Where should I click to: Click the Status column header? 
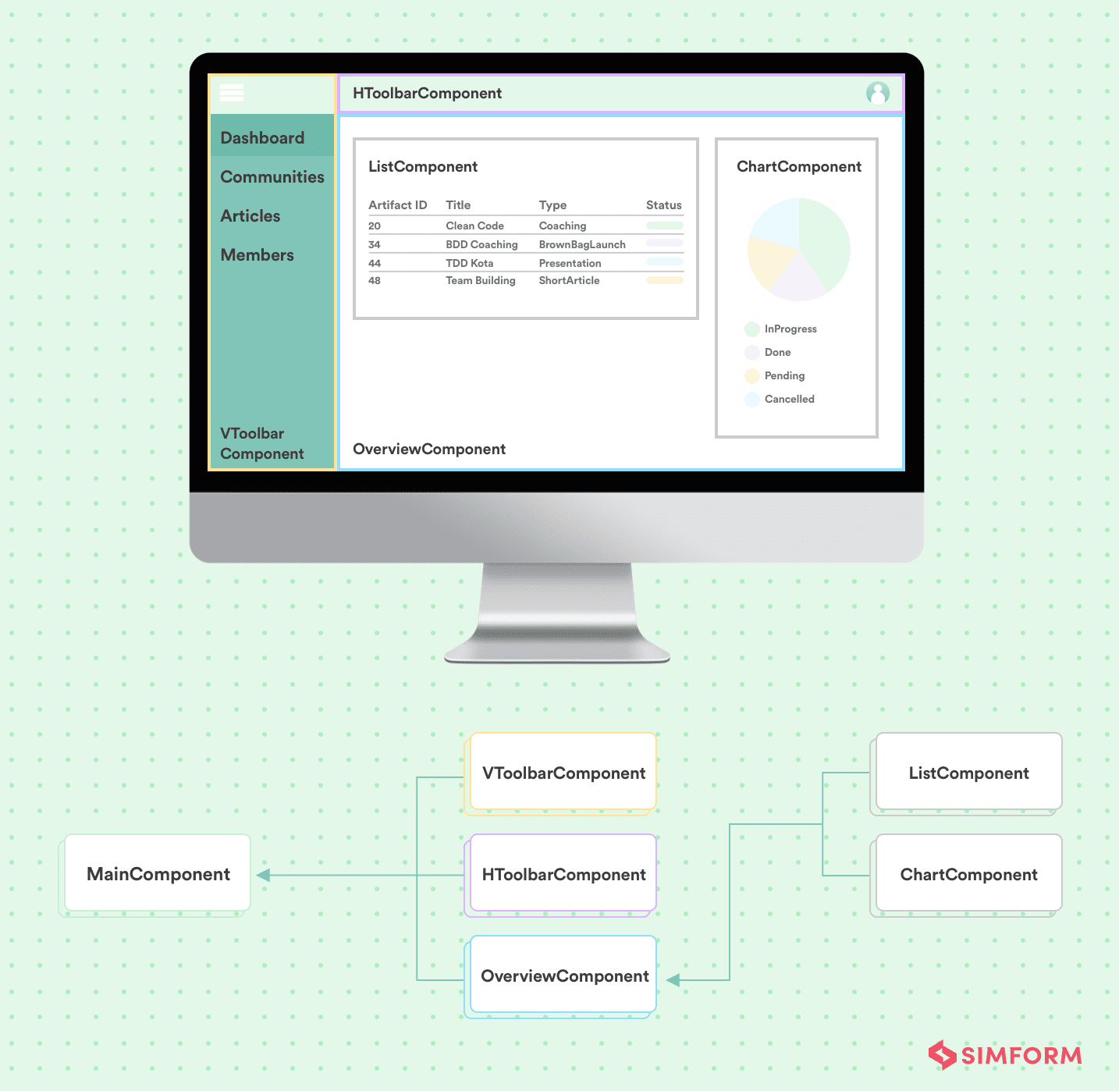pyautogui.click(x=664, y=205)
